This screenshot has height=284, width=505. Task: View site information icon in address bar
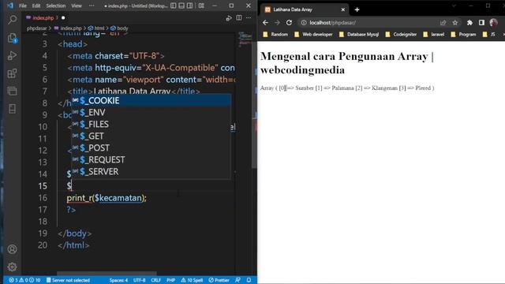tap(303, 23)
